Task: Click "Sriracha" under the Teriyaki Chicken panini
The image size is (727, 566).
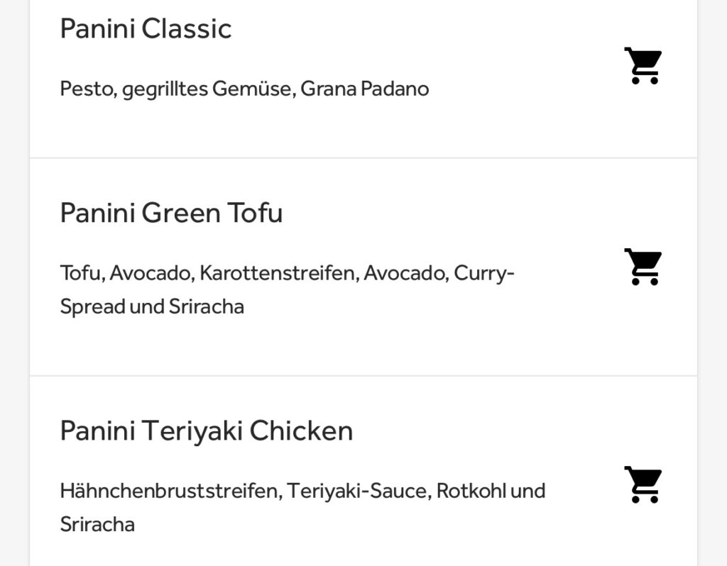Action: coord(97,525)
